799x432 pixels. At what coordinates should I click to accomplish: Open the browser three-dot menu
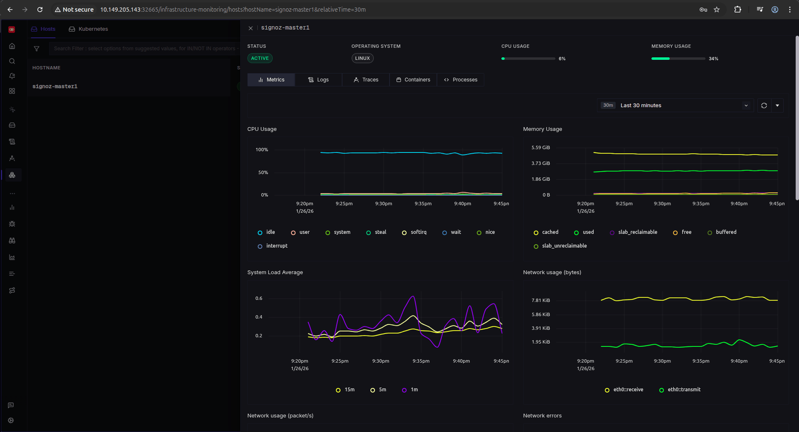point(790,10)
